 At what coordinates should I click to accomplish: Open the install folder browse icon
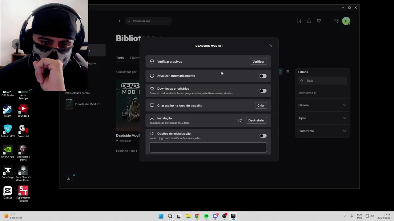tap(240, 121)
